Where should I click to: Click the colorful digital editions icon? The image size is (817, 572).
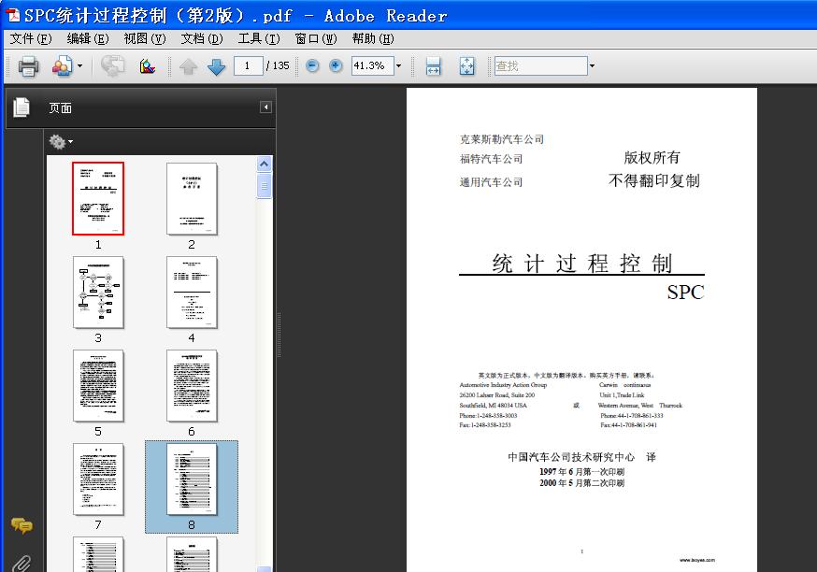coord(148,66)
